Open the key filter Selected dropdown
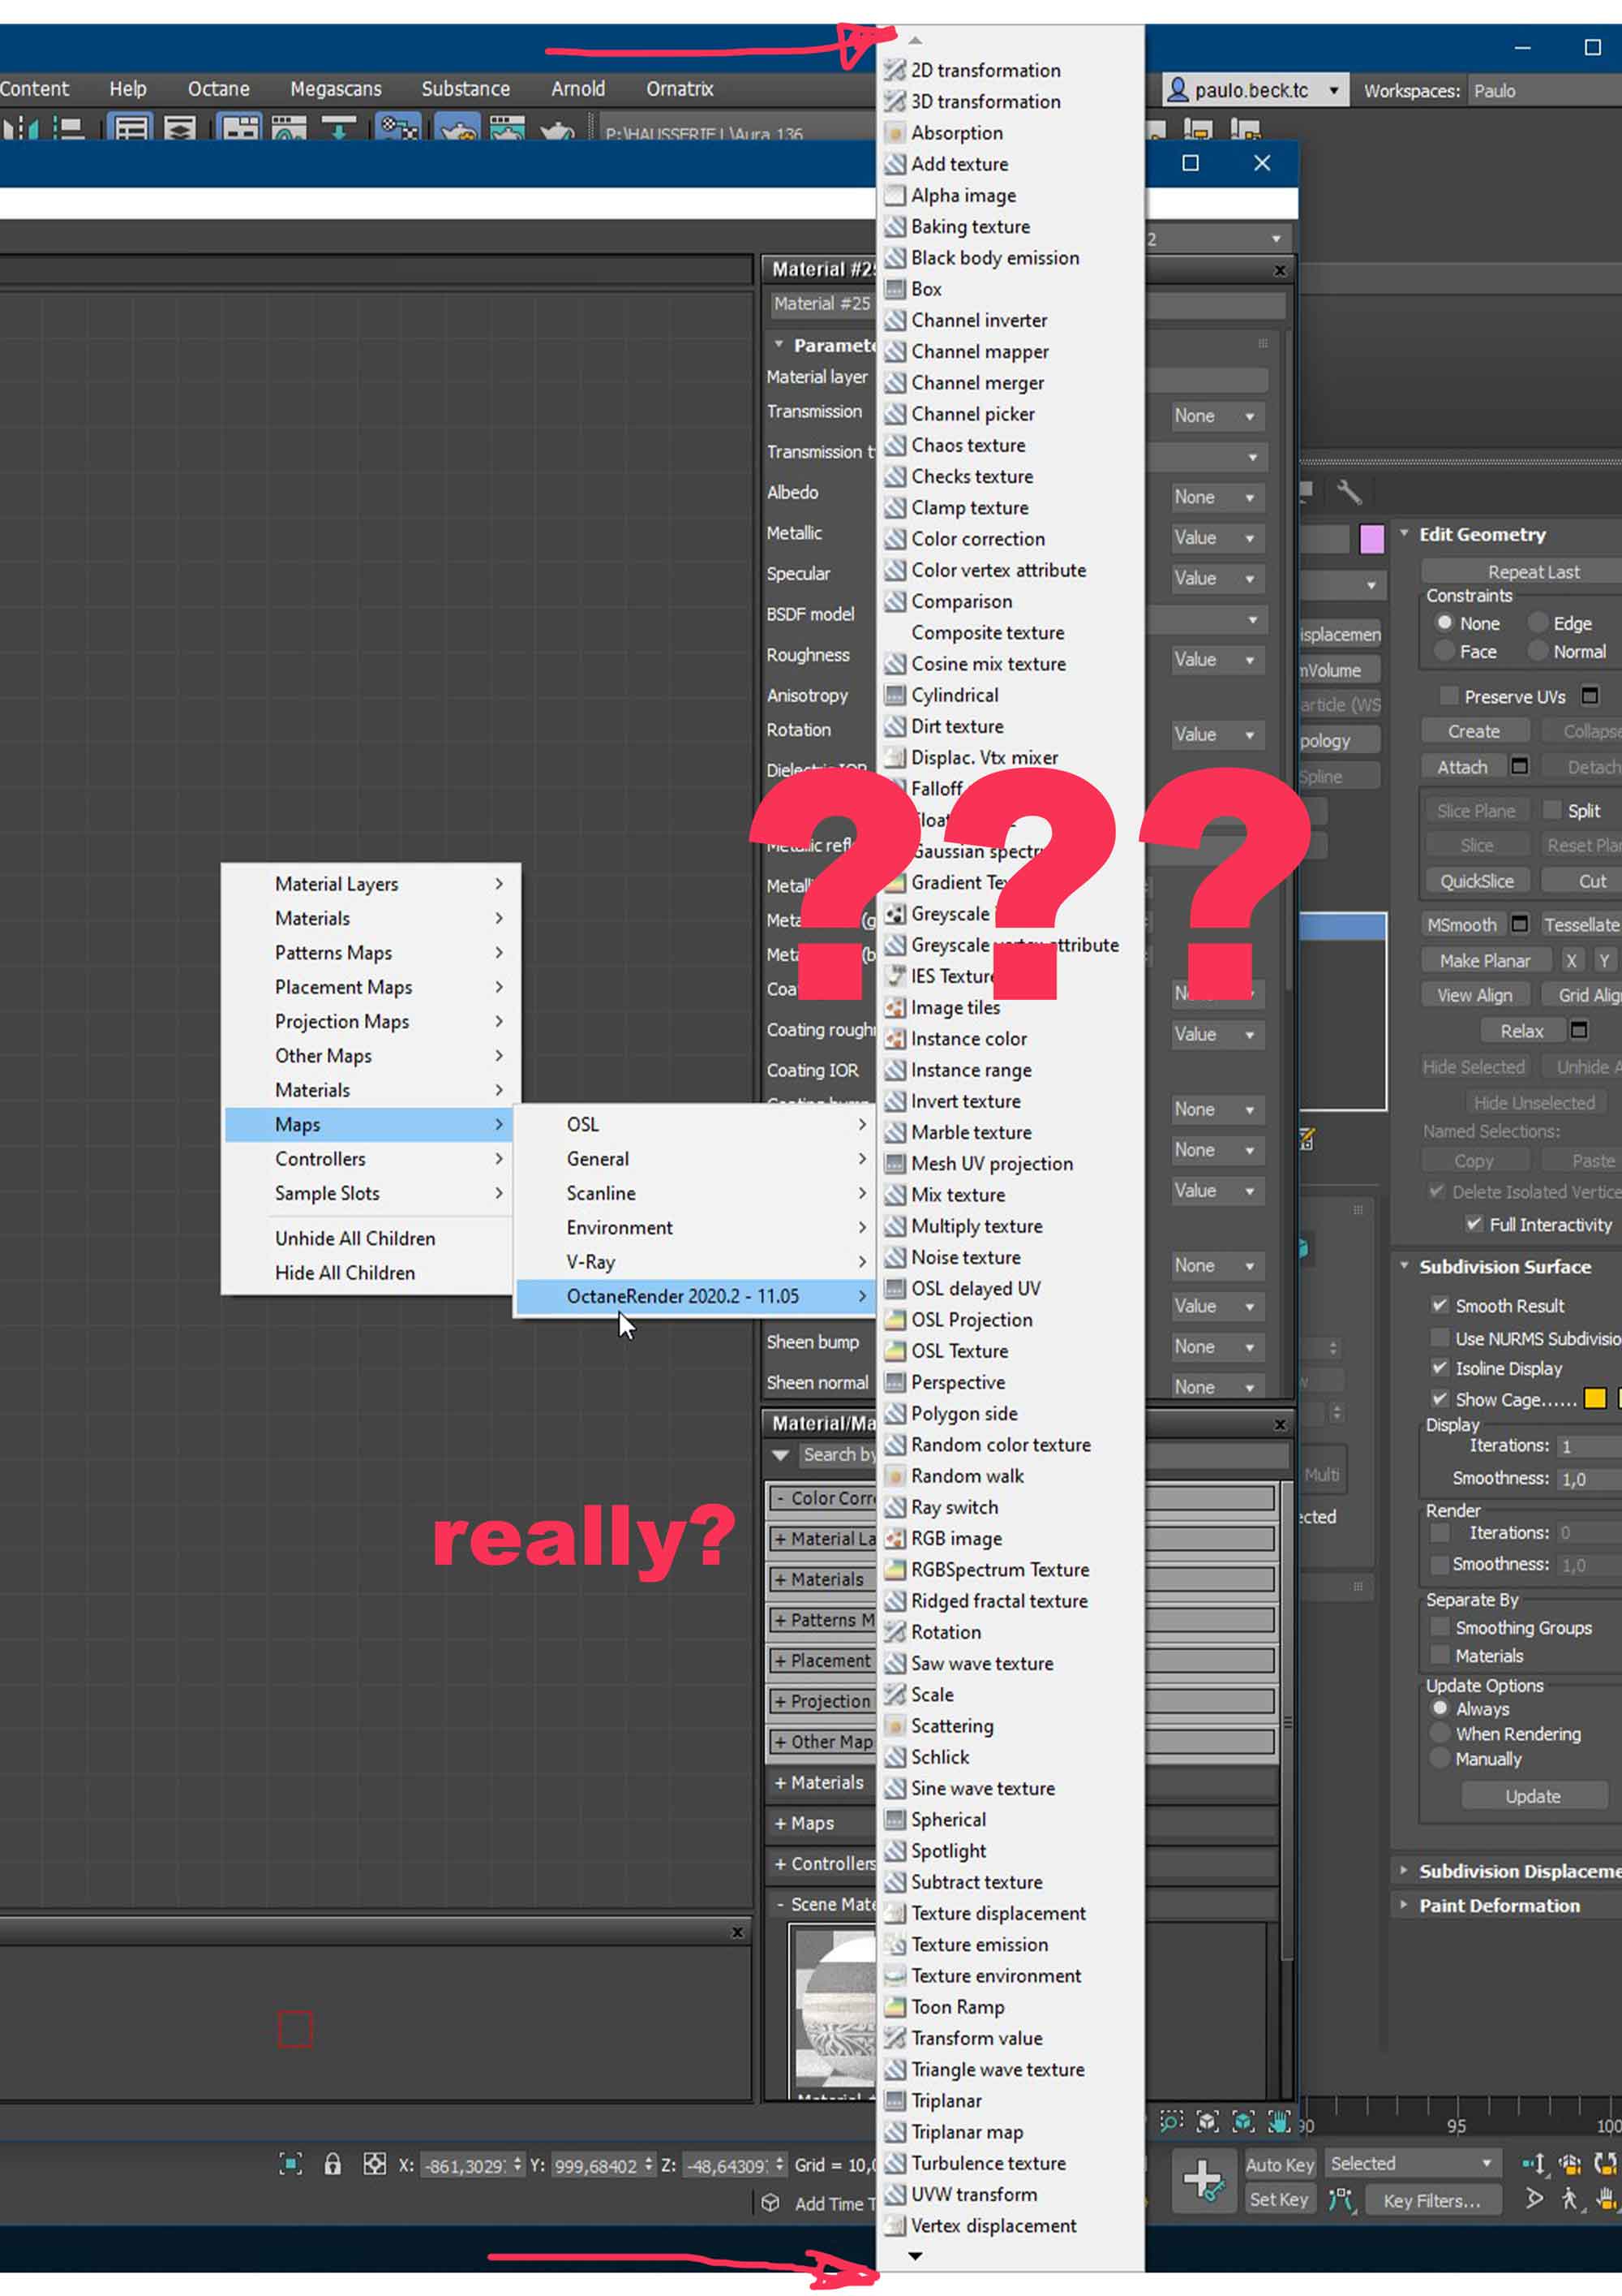The image size is (1622, 2296). point(1410,2163)
